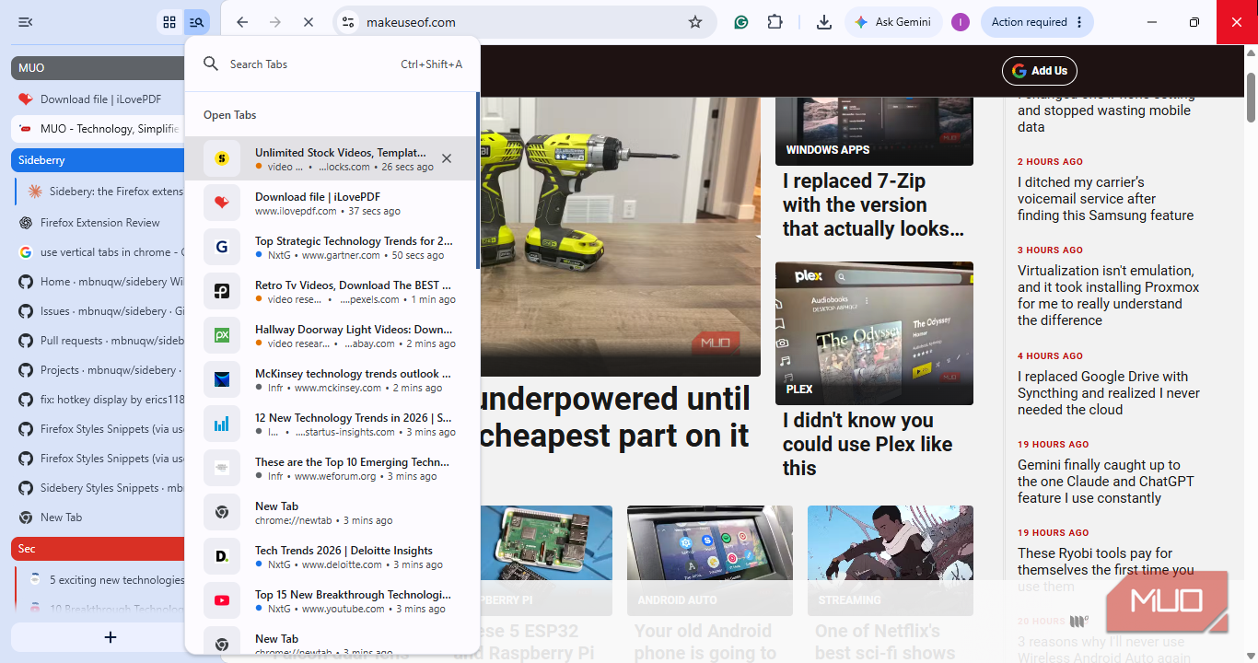Screen dimensions: 1258x663
Task: Open the Projects · mbnuqw/sidebery tab
Action: pos(98,370)
